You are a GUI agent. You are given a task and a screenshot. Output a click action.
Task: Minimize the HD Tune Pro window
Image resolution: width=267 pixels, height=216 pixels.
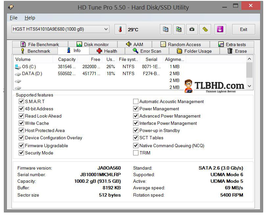tap(225, 7)
